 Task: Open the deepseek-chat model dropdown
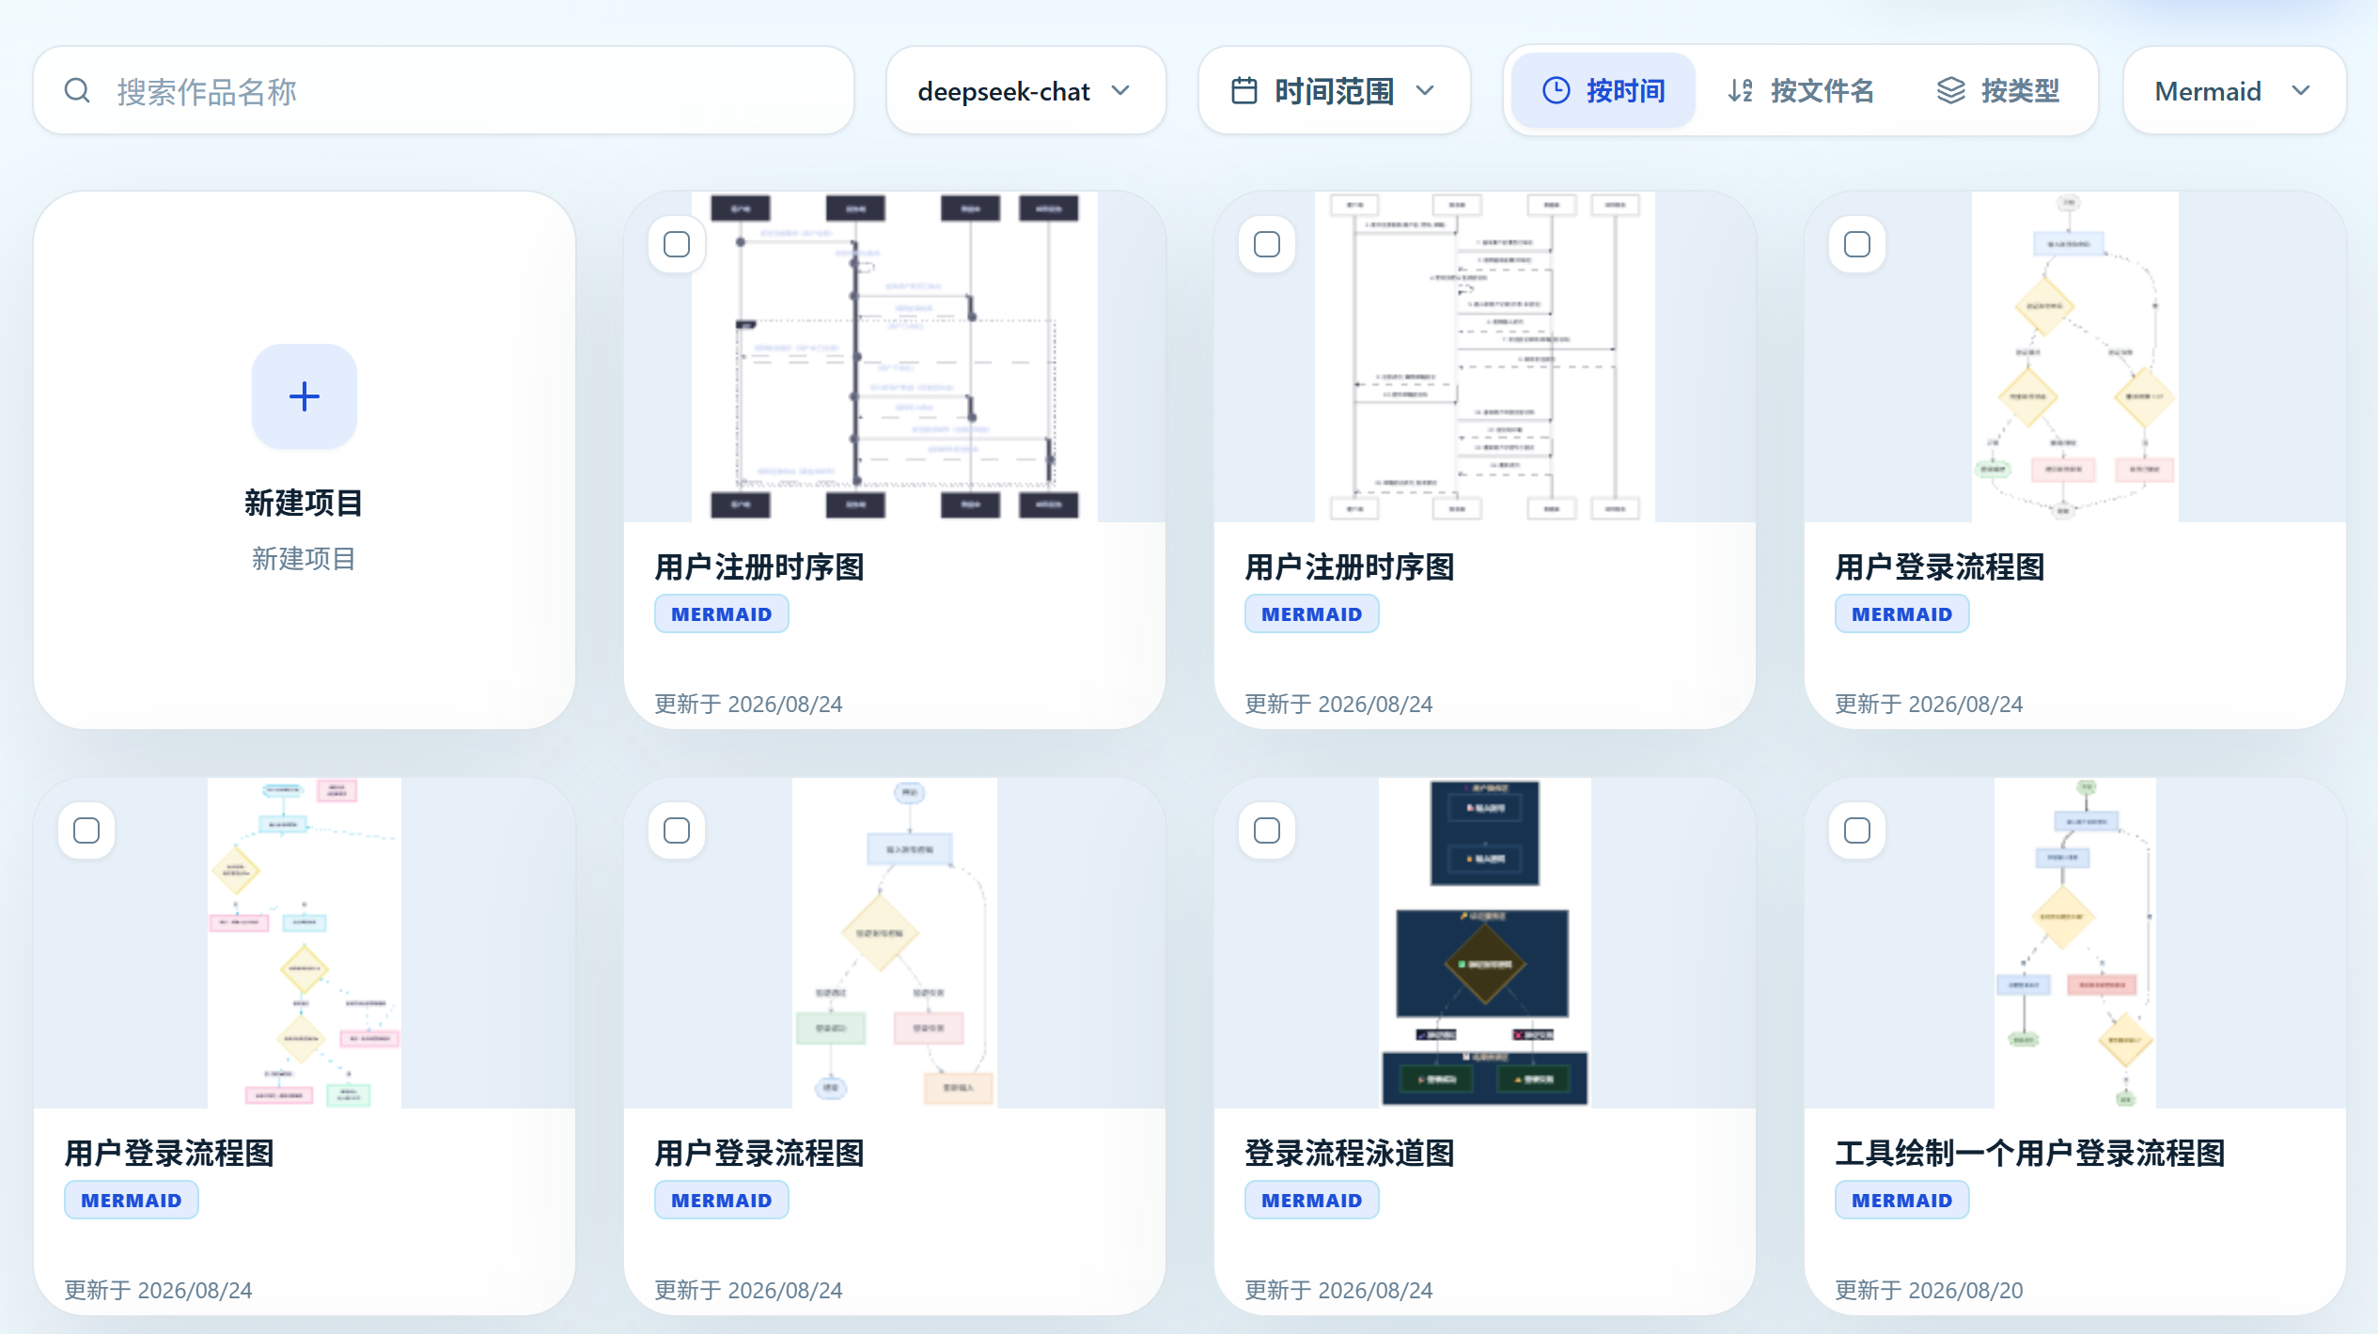tap(1025, 91)
